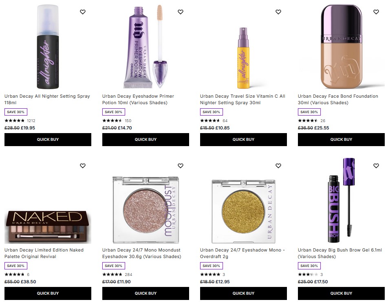Add All Nighter Setting Spray to wishlist

click(x=83, y=12)
